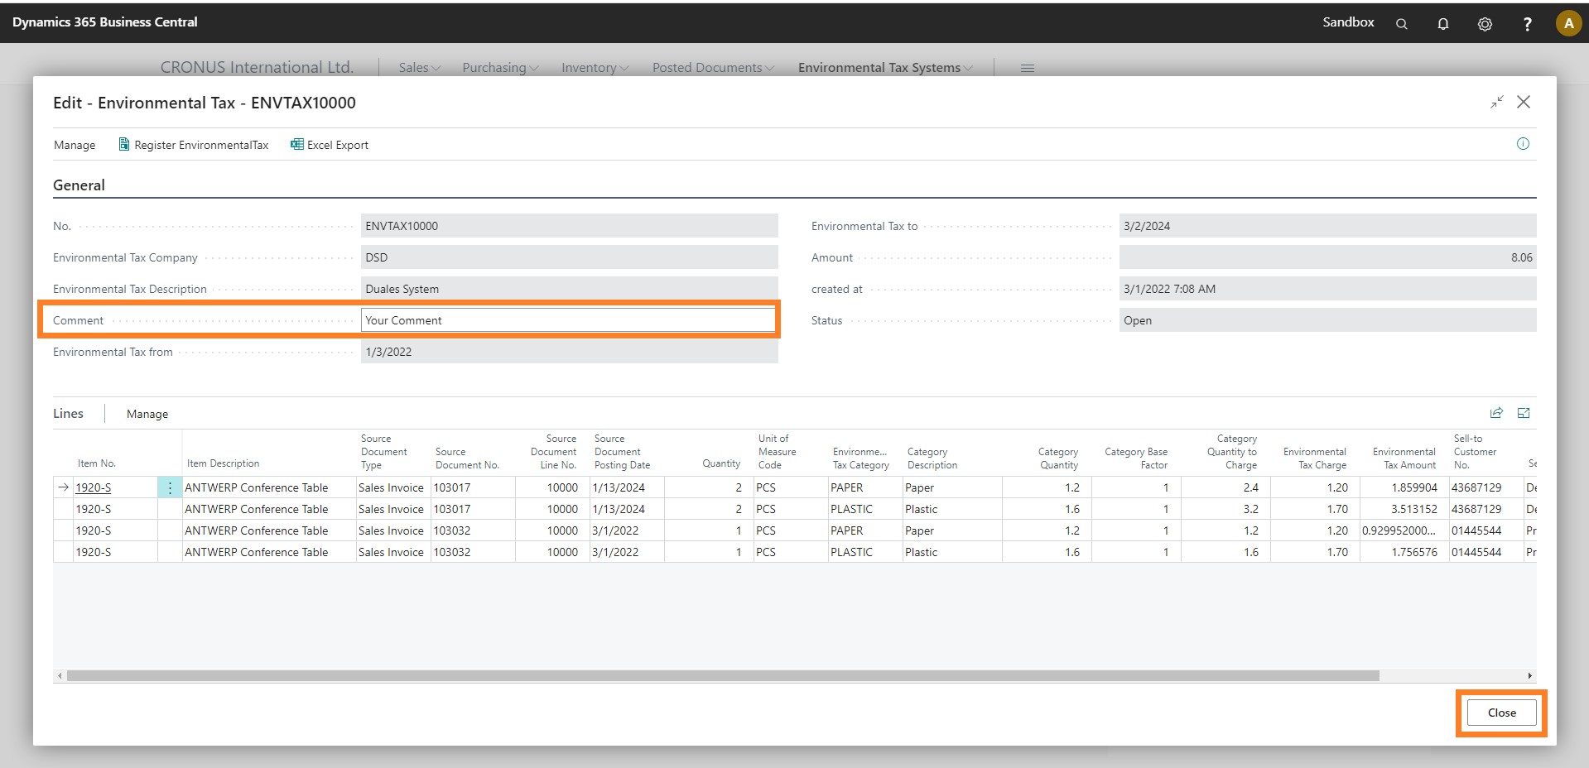This screenshot has height=768, width=1589.
Task: Click the share icon in Lines section
Action: pos(1496,413)
